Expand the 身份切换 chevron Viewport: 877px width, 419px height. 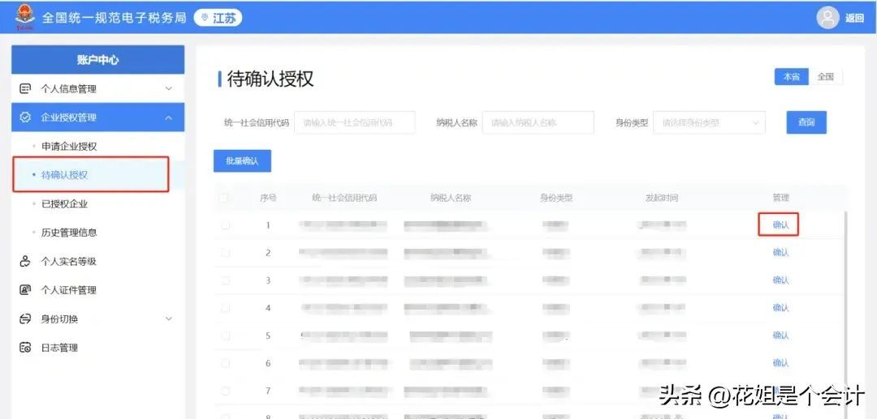pos(169,319)
